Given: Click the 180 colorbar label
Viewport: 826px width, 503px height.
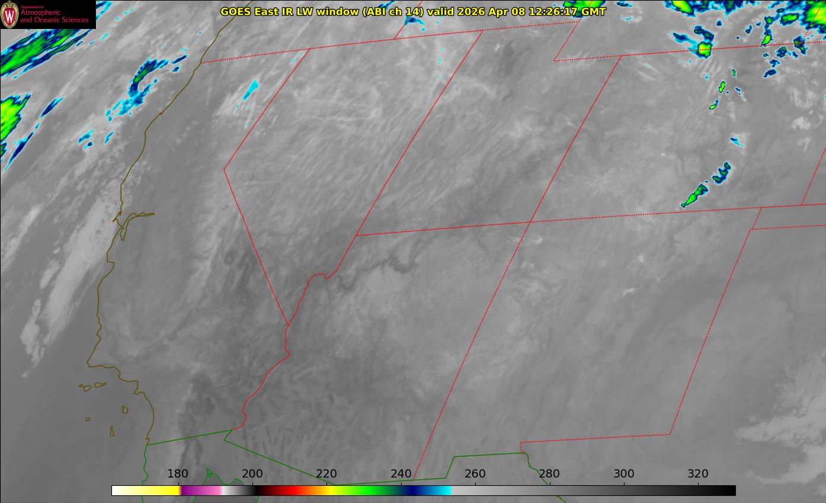Looking at the screenshot, I should click(x=178, y=473).
